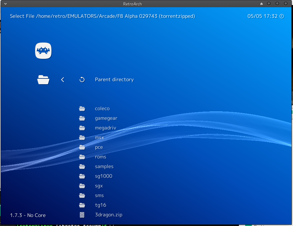
Task: Open the sg1000 folder icon
Action: pos(82,176)
